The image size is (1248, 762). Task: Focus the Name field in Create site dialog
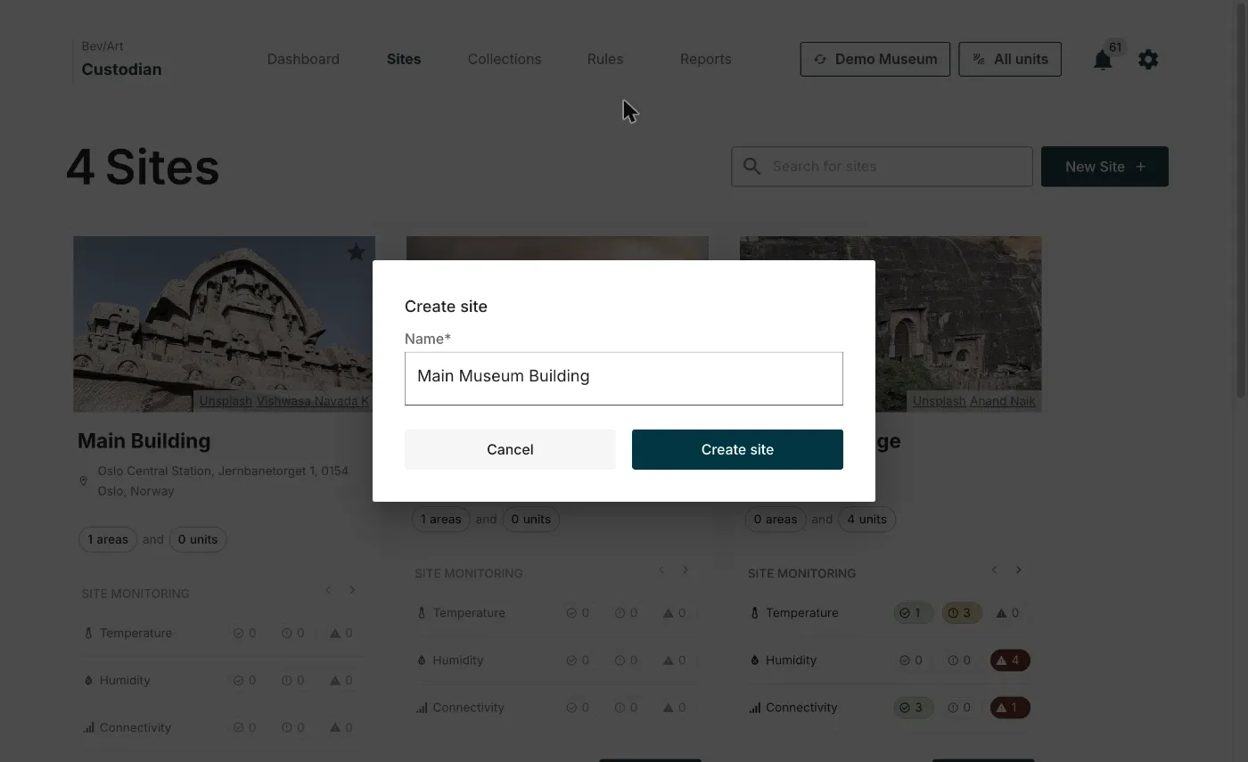coord(624,379)
